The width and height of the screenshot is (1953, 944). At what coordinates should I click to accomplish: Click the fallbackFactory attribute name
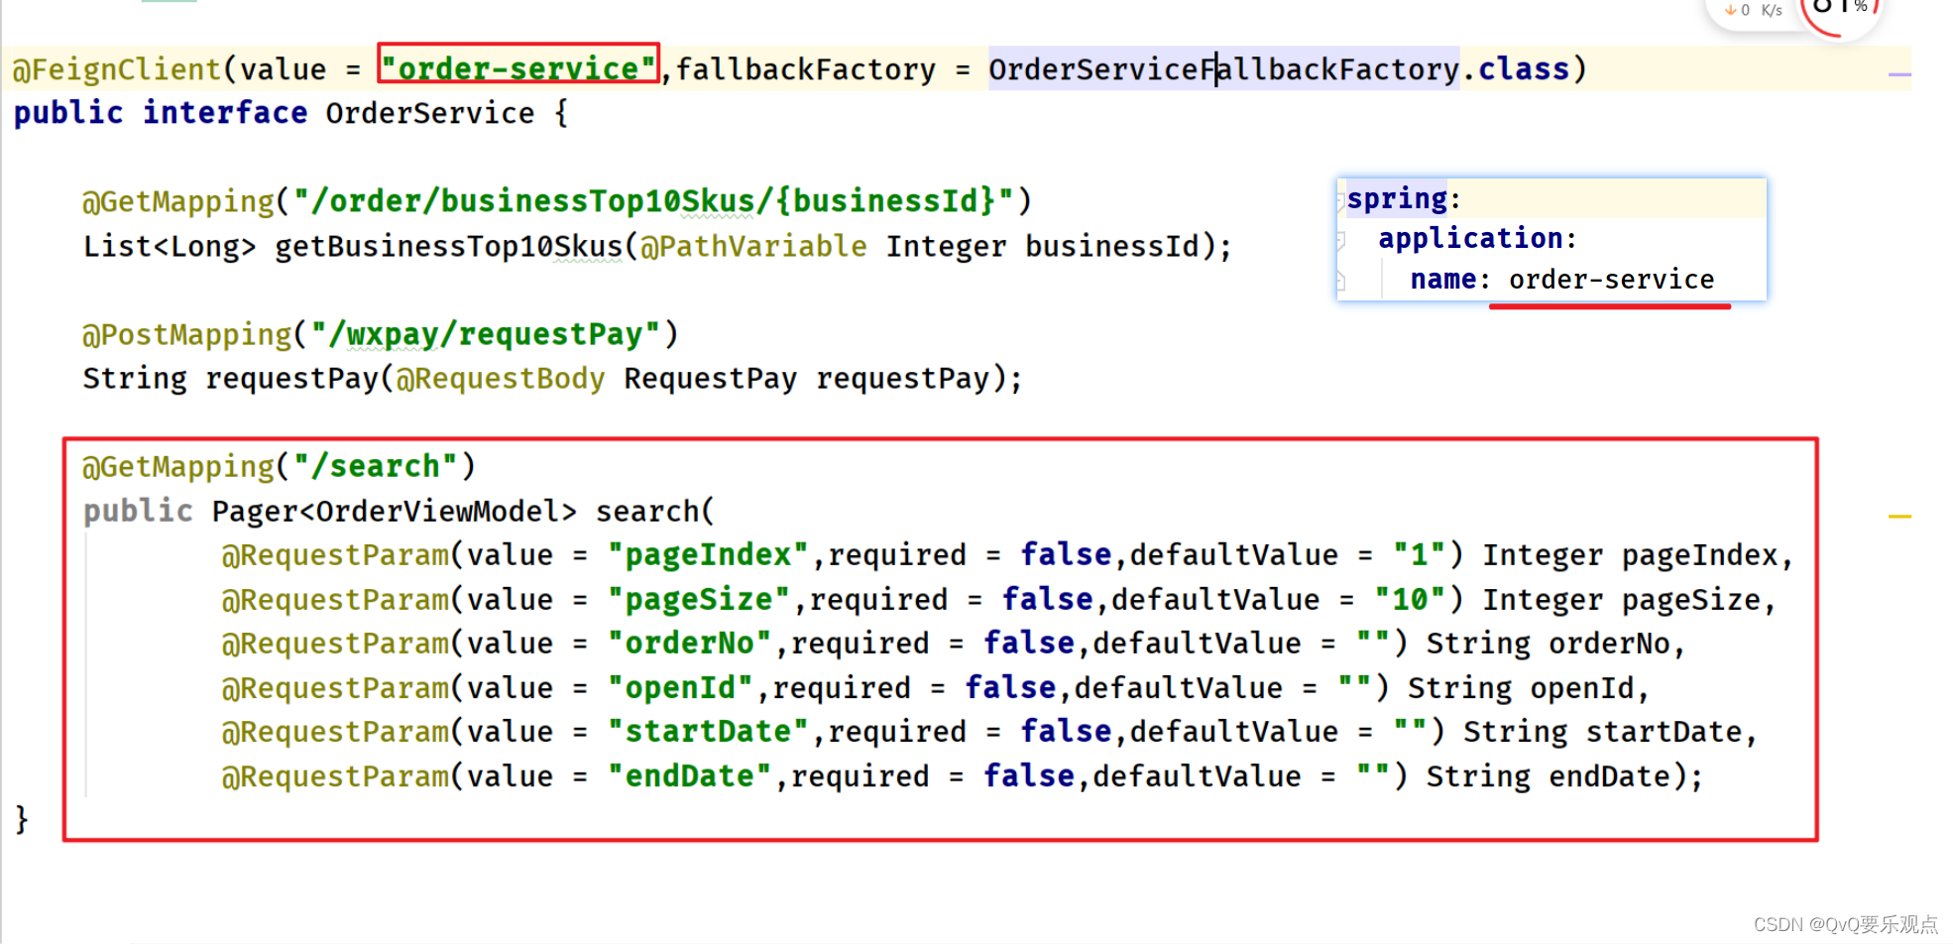coord(806,69)
